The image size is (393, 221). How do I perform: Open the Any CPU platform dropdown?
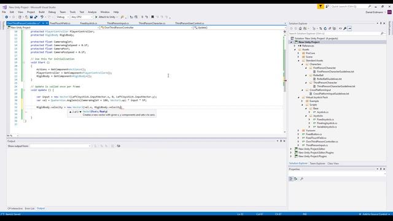coord(82,17)
